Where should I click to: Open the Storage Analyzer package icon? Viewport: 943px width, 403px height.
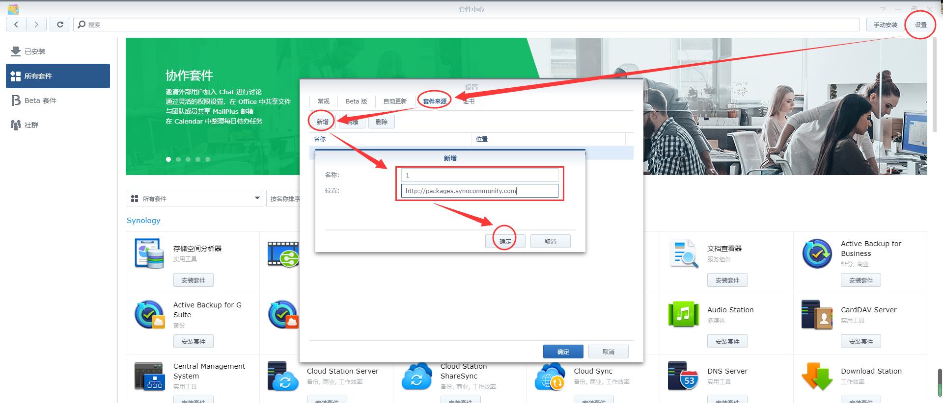pyautogui.click(x=149, y=253)
